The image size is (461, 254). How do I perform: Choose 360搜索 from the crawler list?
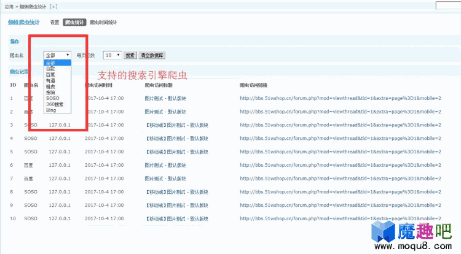pyautogui.click(x=57, y=104)
